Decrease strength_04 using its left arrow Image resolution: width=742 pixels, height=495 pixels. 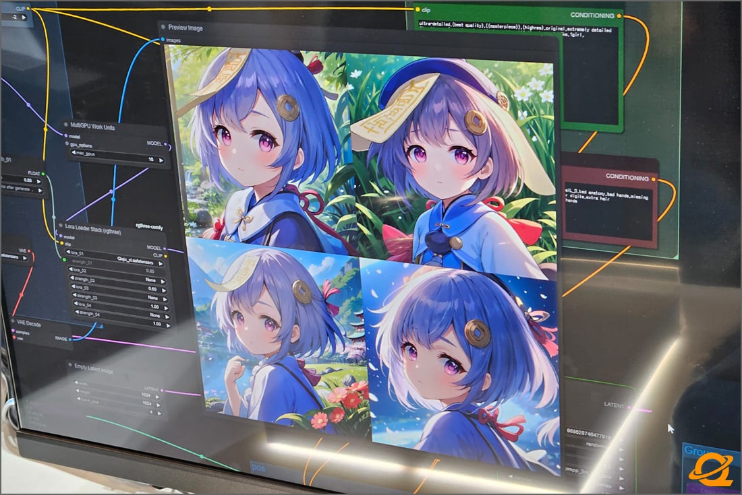(76, 312)
